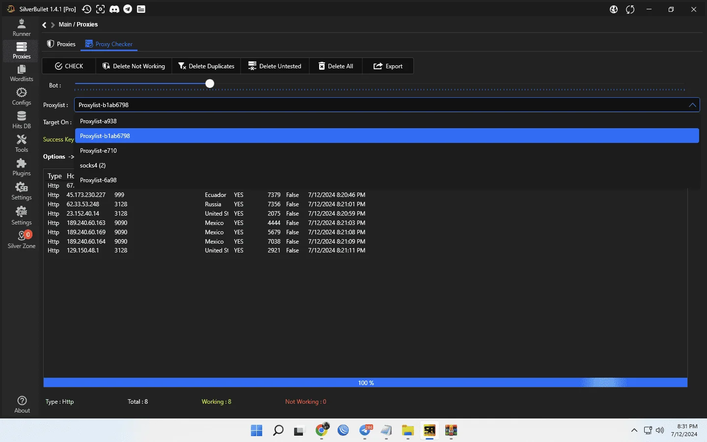
Task: Open Chrome from the taskbar
Action: tap(322, 431)
